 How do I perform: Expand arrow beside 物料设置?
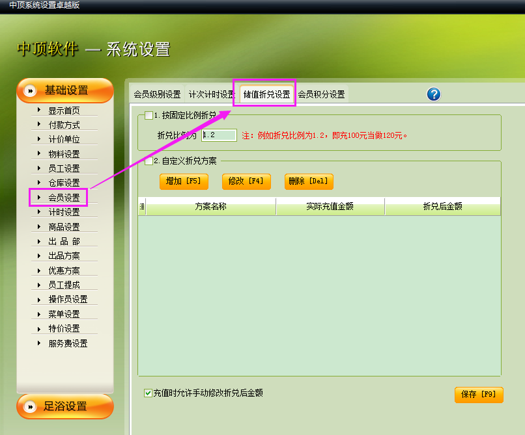39,153
